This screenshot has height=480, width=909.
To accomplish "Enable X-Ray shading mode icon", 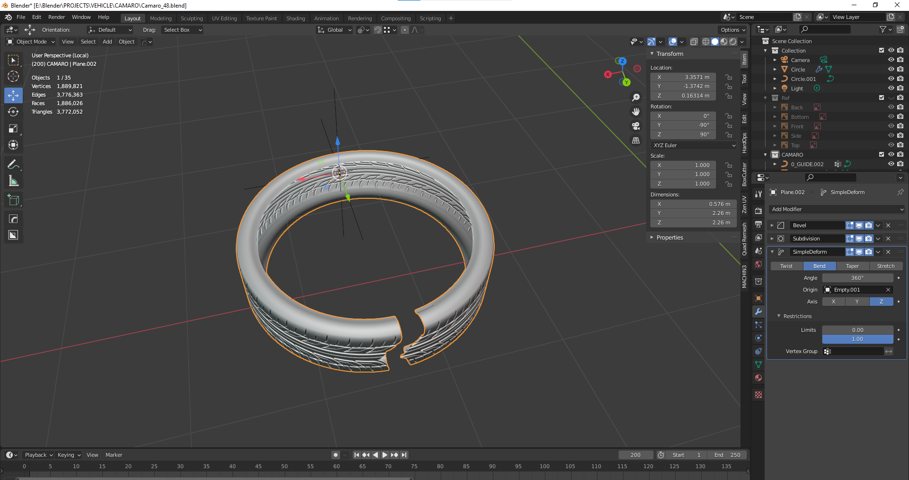I will (x=694, y=42).
